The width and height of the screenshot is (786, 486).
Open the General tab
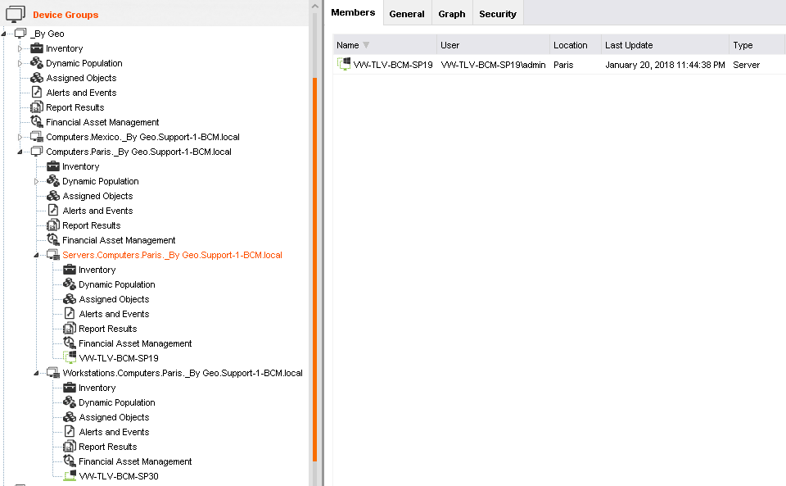(x=407, y=14)
